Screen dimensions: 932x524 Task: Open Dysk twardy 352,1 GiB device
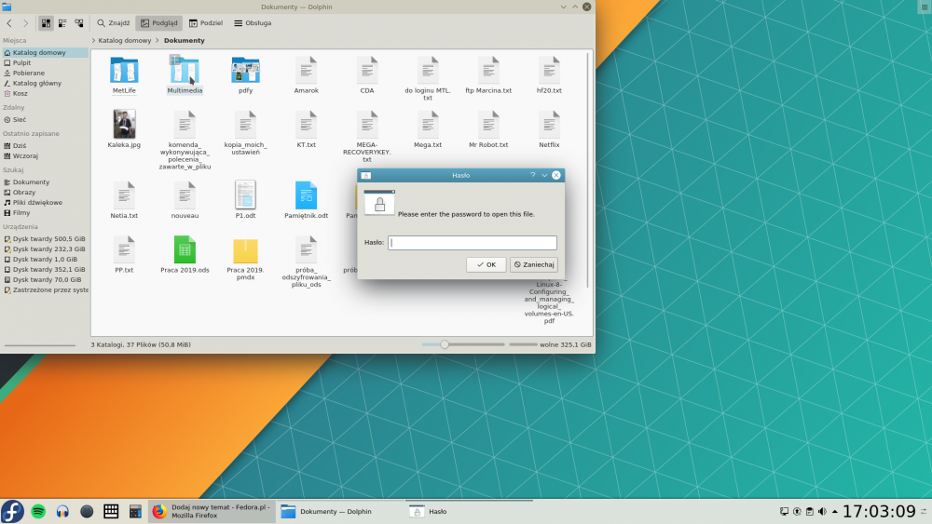(45, 269)
